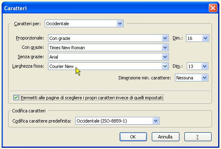This screenshot has height=149, width=221.
Task: Open help with the ? button
Action: click(198, 137)
